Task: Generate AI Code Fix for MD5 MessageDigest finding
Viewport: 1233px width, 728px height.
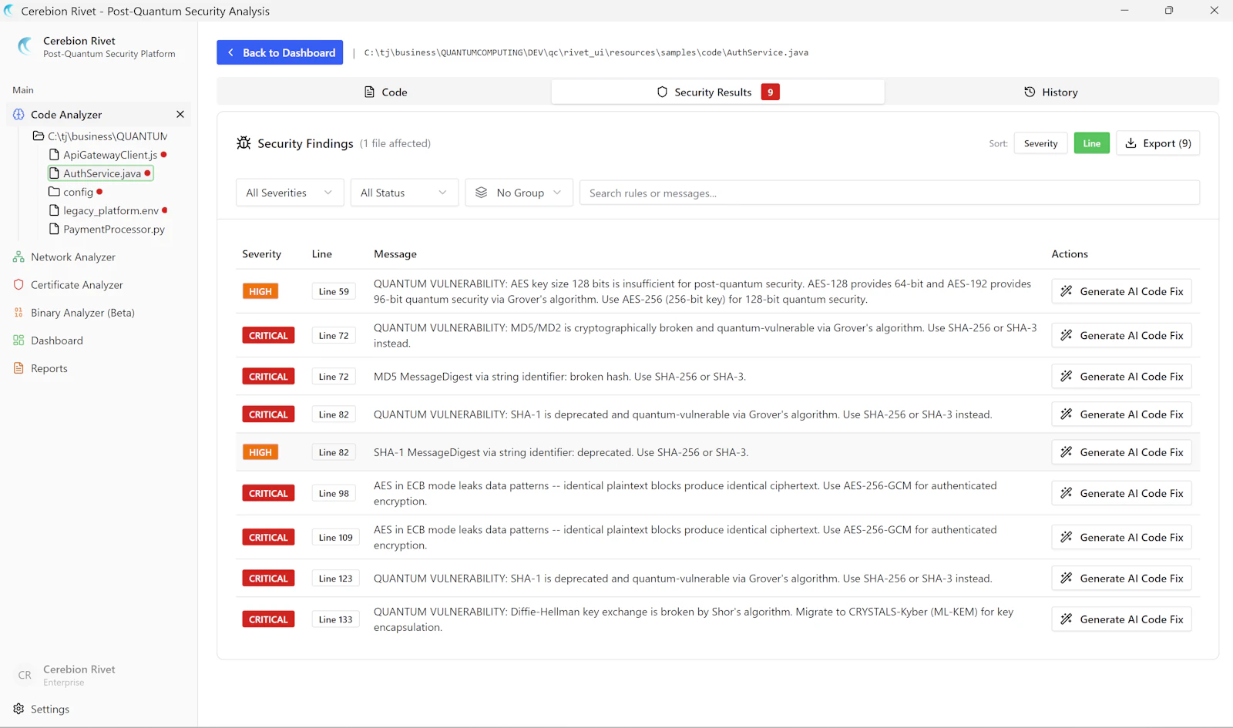Action: click(1121, 376)
